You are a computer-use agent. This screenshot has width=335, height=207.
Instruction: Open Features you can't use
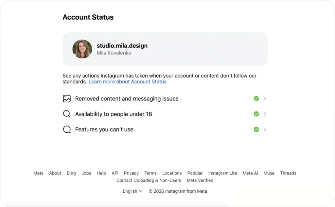point(165,129)
